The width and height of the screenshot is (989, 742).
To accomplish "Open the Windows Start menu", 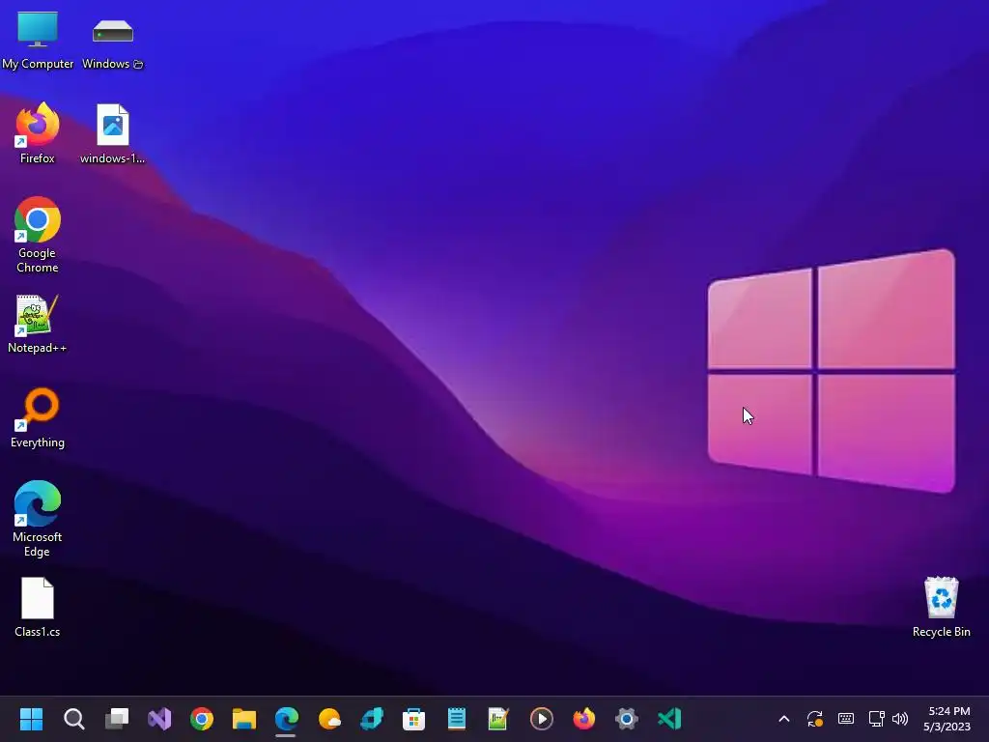I will point(31,719).
